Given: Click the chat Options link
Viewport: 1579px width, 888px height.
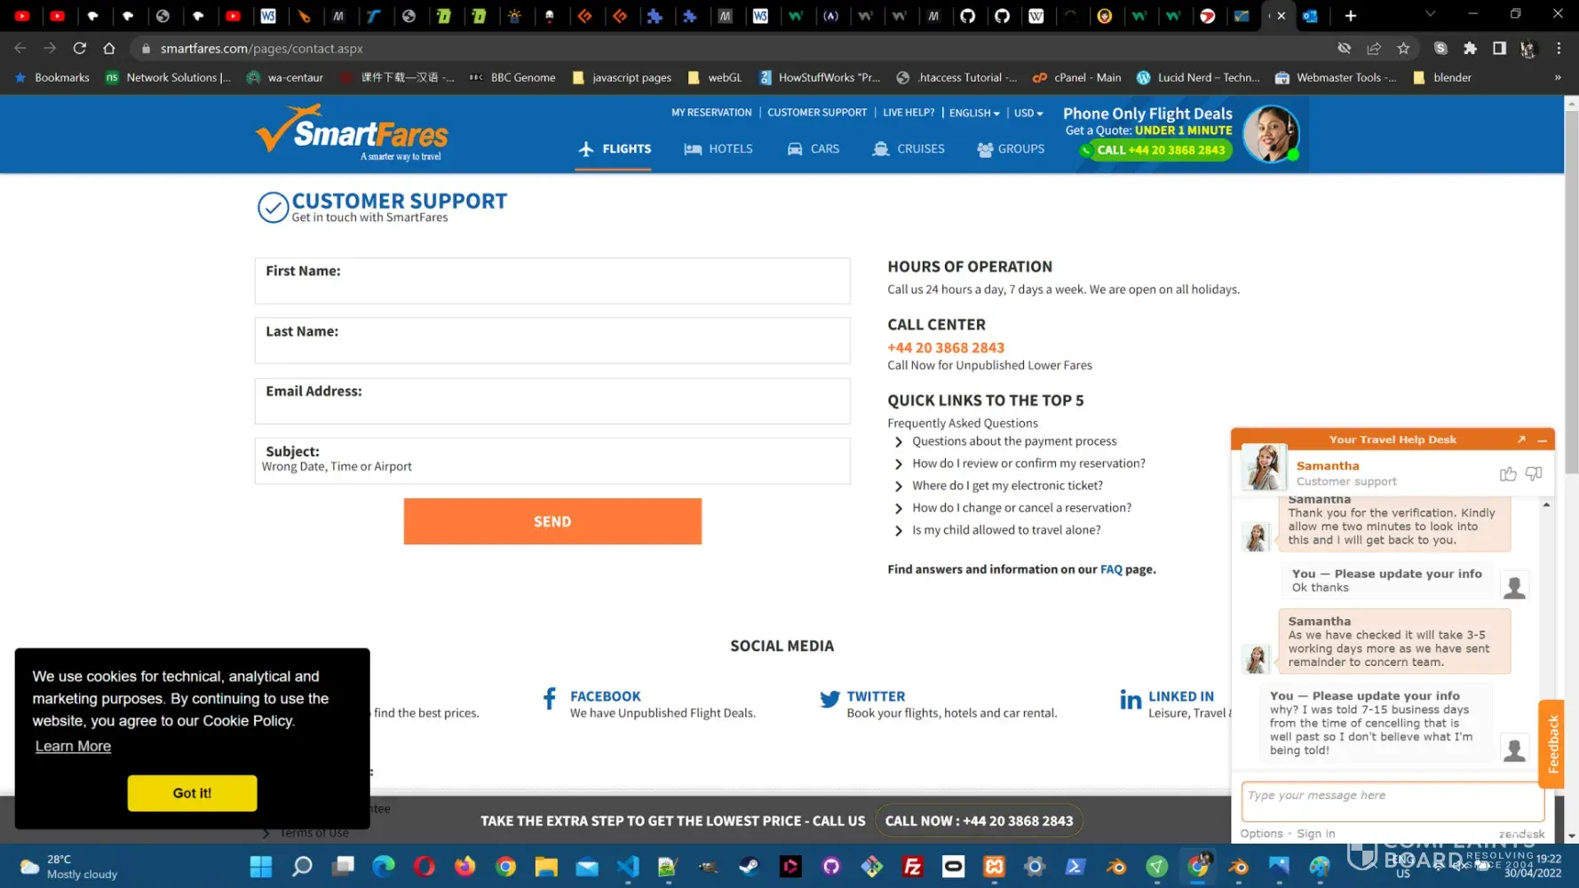Looking at the screenshot, I should [1261, 834].
